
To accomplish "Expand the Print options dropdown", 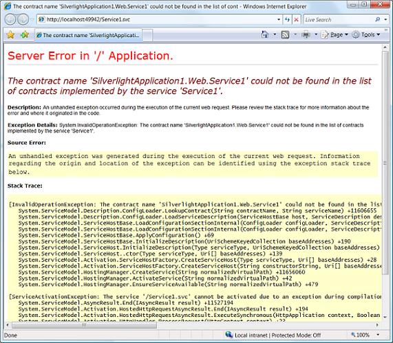I will (316, 34).
